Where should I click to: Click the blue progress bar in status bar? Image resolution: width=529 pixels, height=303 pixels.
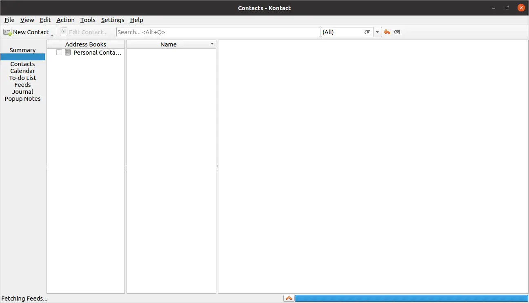pyautogui.click(x=411, y=299)
